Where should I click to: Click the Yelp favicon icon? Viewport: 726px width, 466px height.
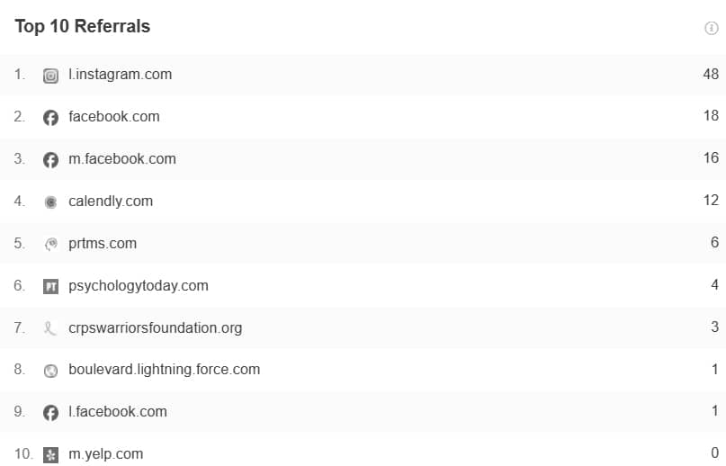tap(50, 454)
